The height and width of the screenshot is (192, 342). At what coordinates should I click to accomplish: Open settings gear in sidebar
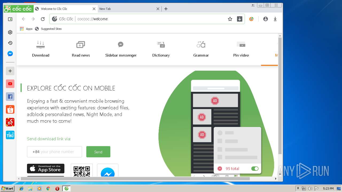pos(10,32)
